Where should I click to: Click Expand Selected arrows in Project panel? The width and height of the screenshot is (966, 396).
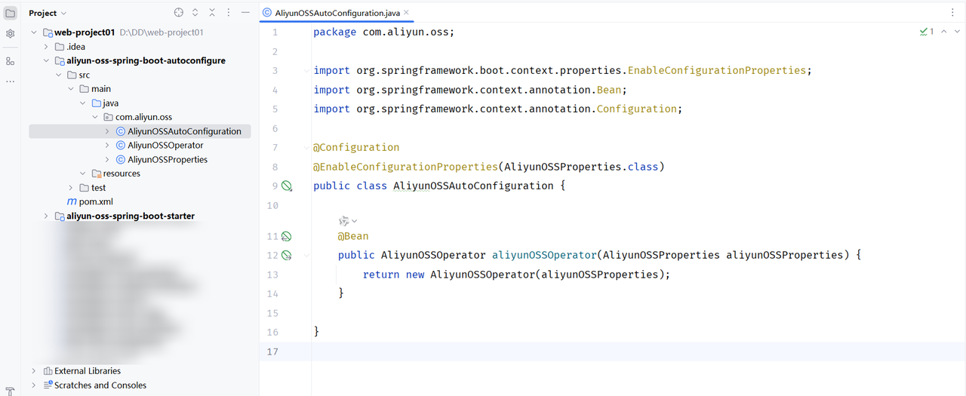(195, 13)
